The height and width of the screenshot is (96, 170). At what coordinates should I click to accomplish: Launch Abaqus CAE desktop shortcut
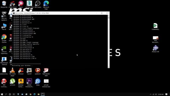click(155, 49)
